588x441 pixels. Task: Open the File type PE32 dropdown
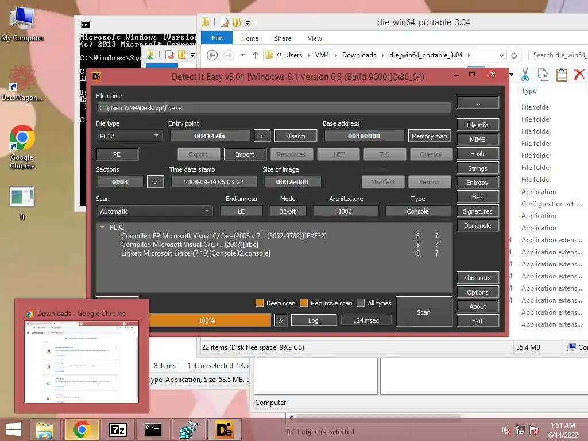pos(129,136)
